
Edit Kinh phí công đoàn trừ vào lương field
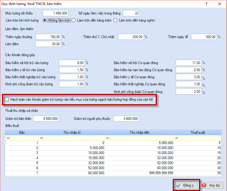pyautogui.click(x=72, y=84)
